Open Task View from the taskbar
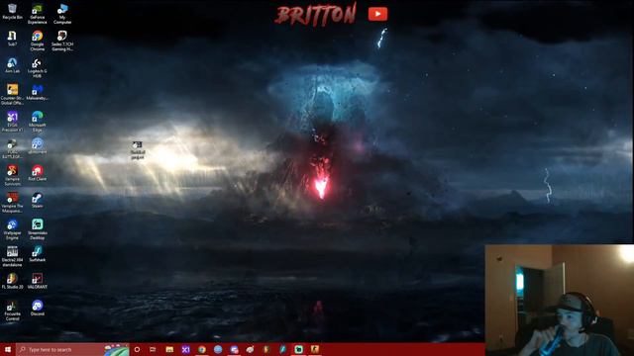 [153, 349]
